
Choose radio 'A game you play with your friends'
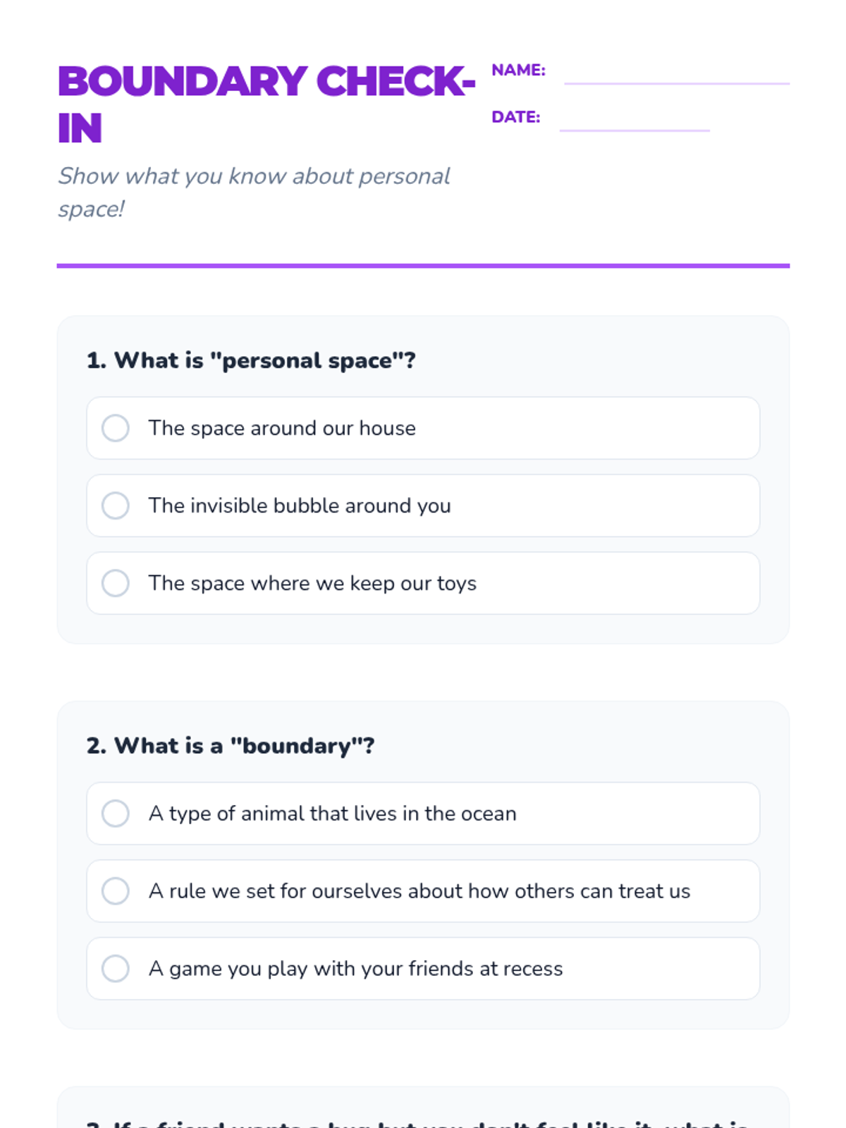pyautogui.click(x=116, y=969)
